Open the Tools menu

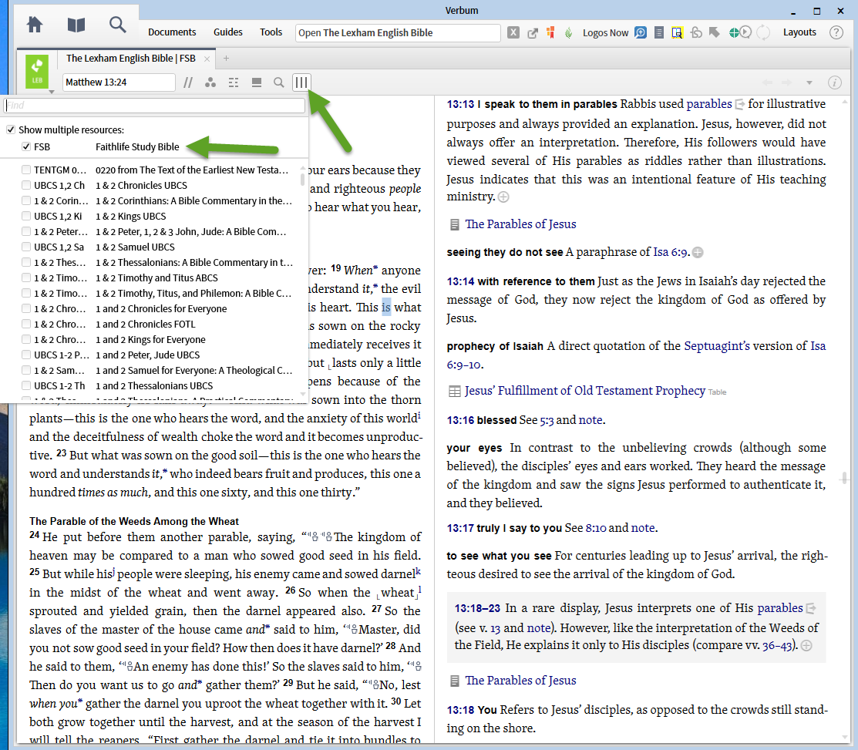pyautogui.click(x=271, y=32)
